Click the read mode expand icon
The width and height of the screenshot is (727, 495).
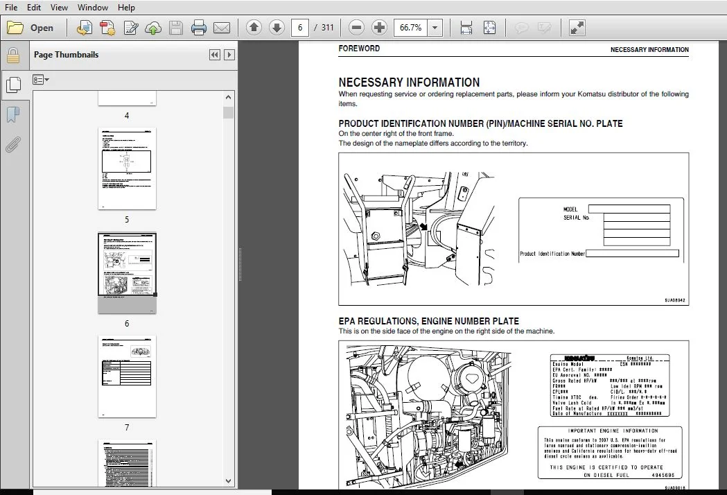click(x=577, y=28)
